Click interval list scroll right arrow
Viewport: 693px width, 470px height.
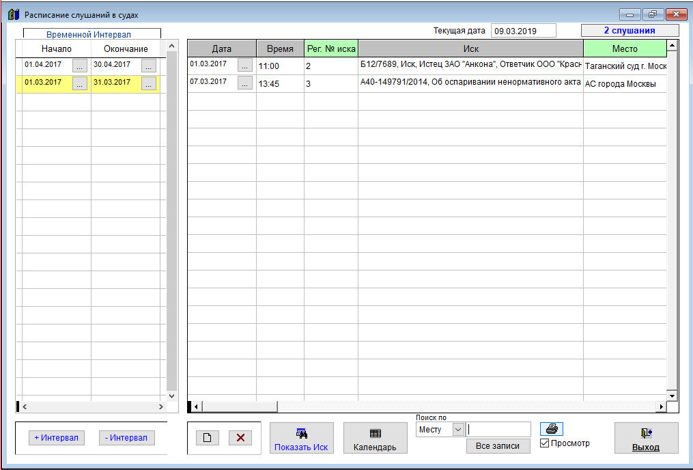(161, 406)
